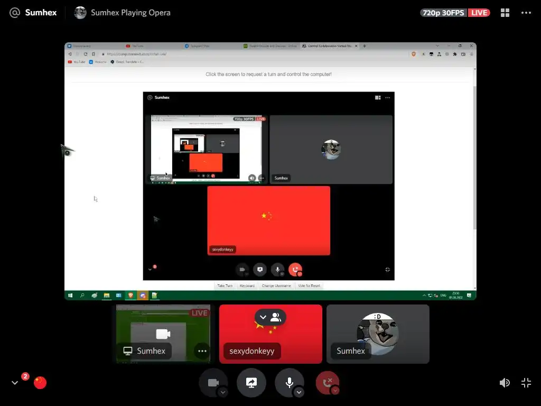Click the share your screen button

[251, 383]
